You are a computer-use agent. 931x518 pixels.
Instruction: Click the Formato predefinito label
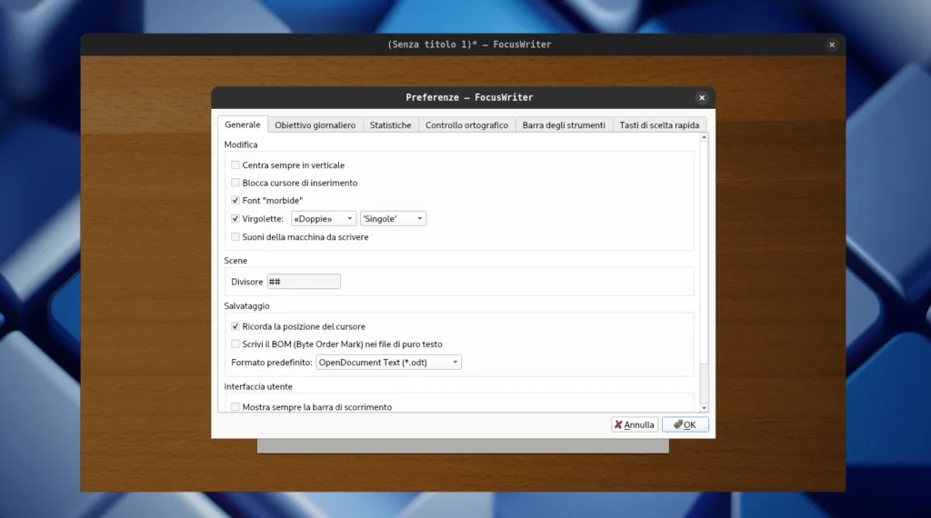tap(271, 363)
